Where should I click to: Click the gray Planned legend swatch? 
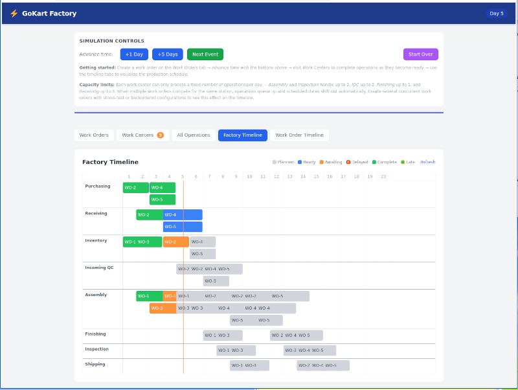pos(275,162)
